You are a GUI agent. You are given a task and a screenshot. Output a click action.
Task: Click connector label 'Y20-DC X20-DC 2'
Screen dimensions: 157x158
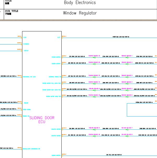click(x=127, y=62)
